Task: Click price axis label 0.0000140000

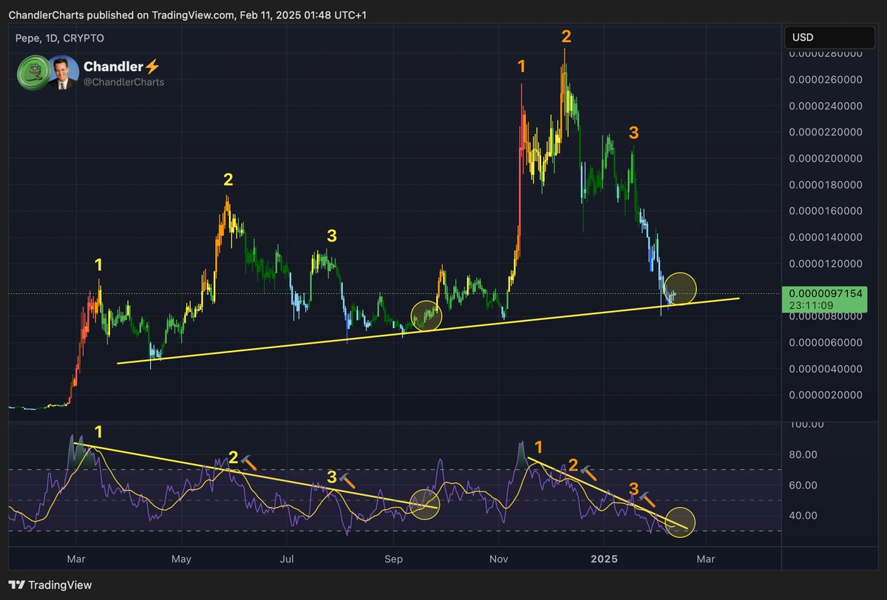Action: 826,237
